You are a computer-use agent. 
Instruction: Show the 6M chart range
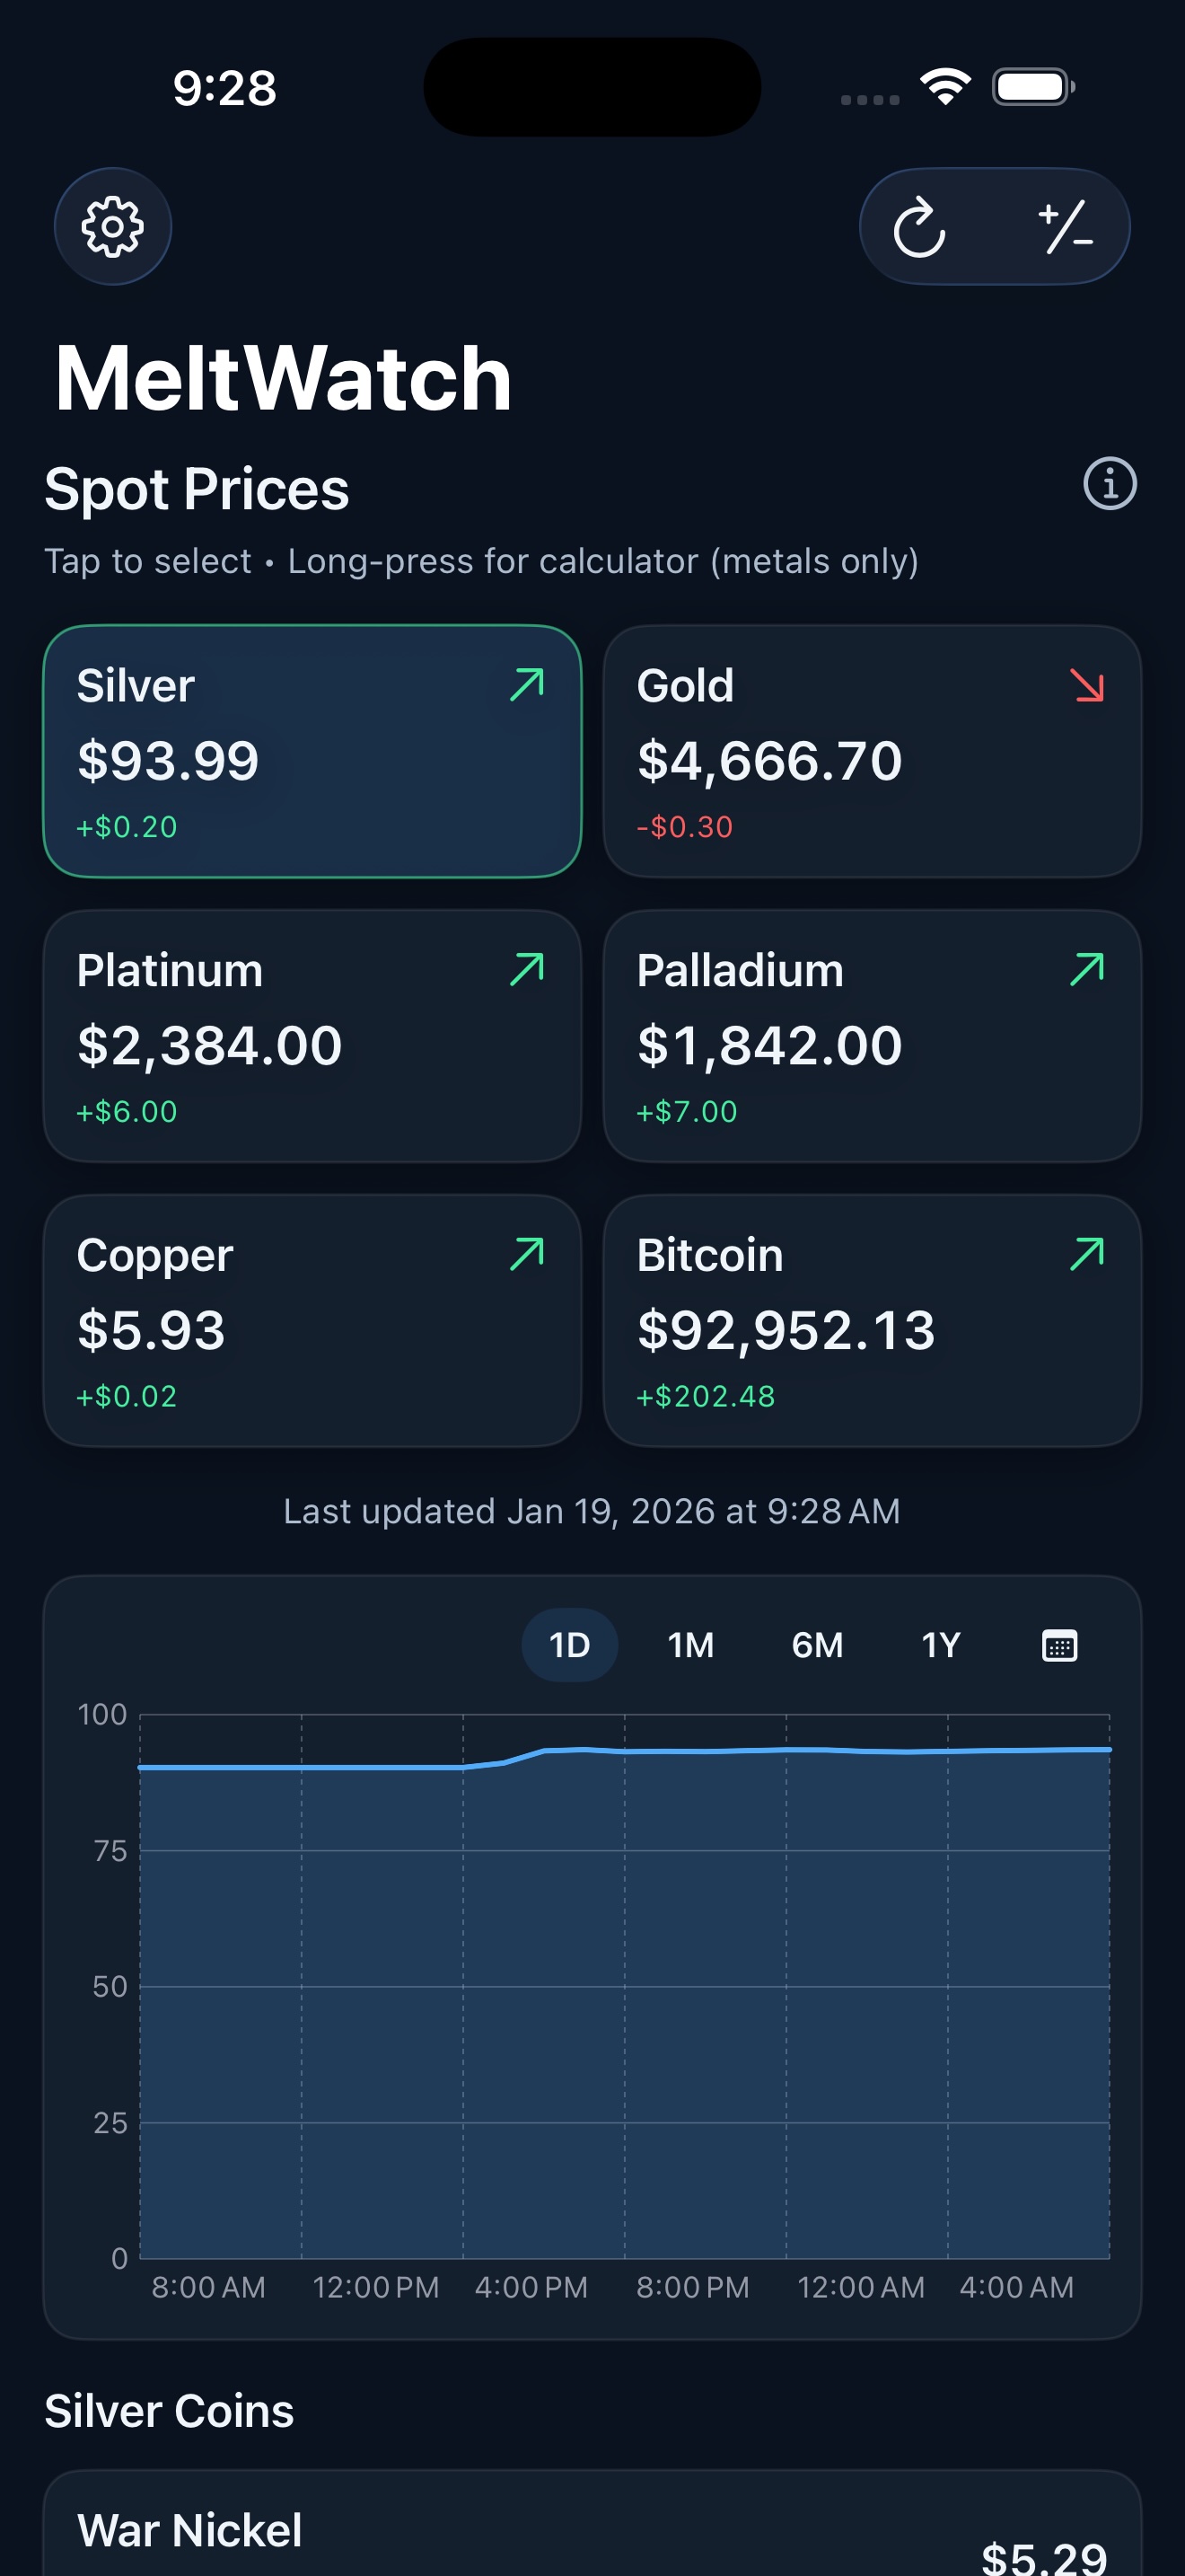(817, 1645)
